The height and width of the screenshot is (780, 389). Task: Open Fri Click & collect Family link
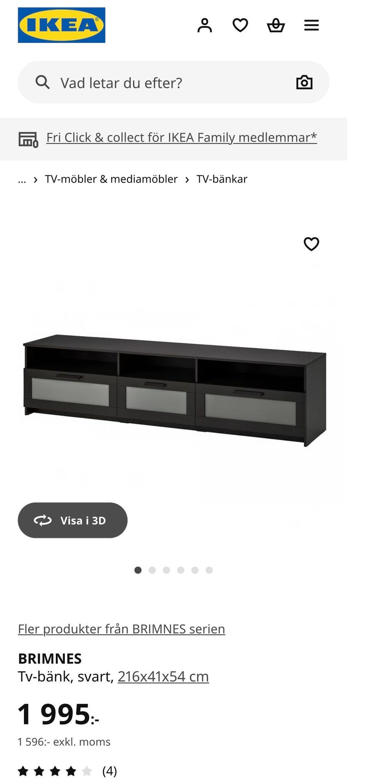click(182, 137)
